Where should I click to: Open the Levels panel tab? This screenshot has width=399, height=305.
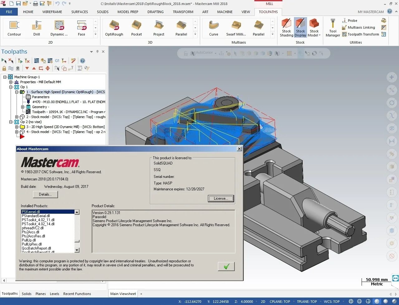point(54,293)
